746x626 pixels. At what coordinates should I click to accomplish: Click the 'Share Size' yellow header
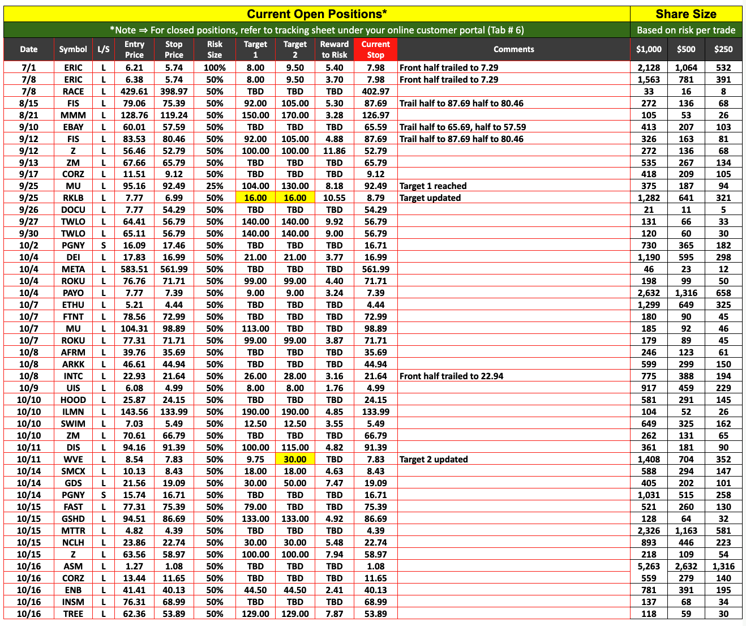(685, 14)
